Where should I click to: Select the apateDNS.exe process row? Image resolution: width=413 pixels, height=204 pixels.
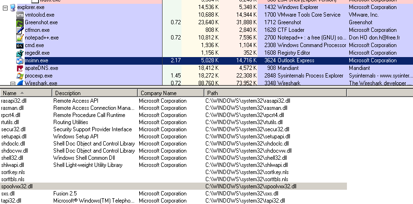pos(206,68)
